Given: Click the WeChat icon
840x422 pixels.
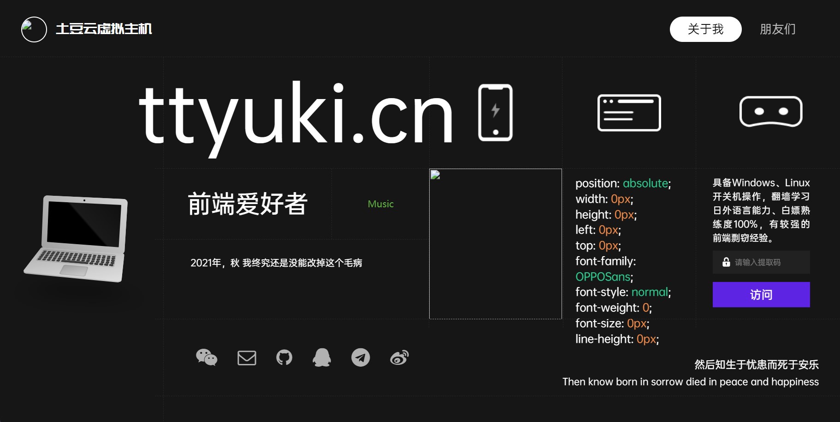Looking at the screenshot, I should coord(207,357).
